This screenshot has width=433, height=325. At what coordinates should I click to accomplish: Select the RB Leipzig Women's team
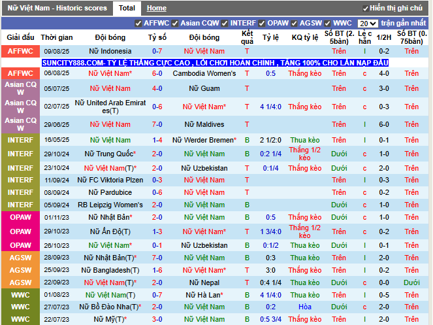pos(110,205)
